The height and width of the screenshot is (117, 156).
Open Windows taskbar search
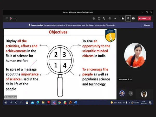pos(11,102)
